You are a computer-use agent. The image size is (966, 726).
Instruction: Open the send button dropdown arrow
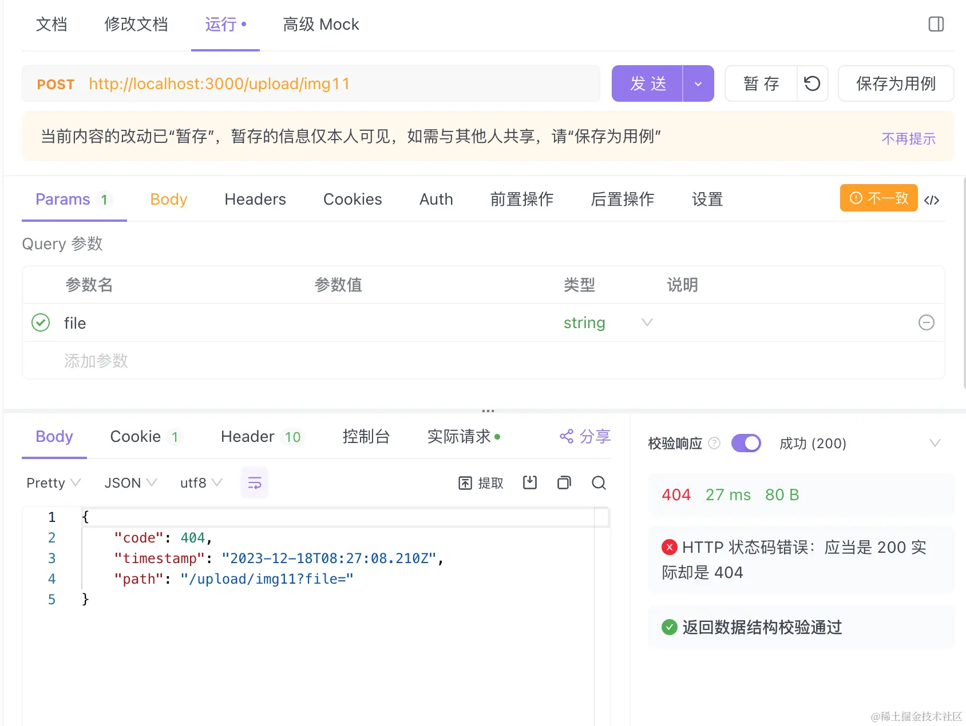pos(698,83)
